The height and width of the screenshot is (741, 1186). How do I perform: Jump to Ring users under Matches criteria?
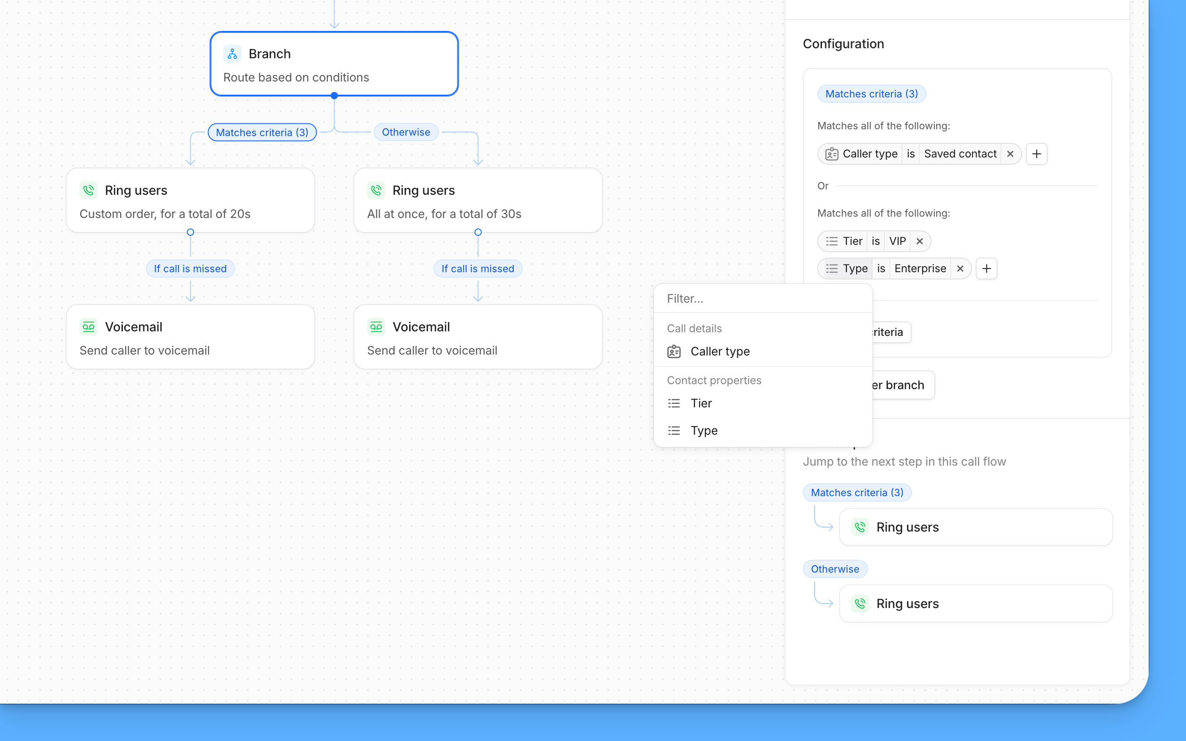pyautogui.click(x=976, y=528)
